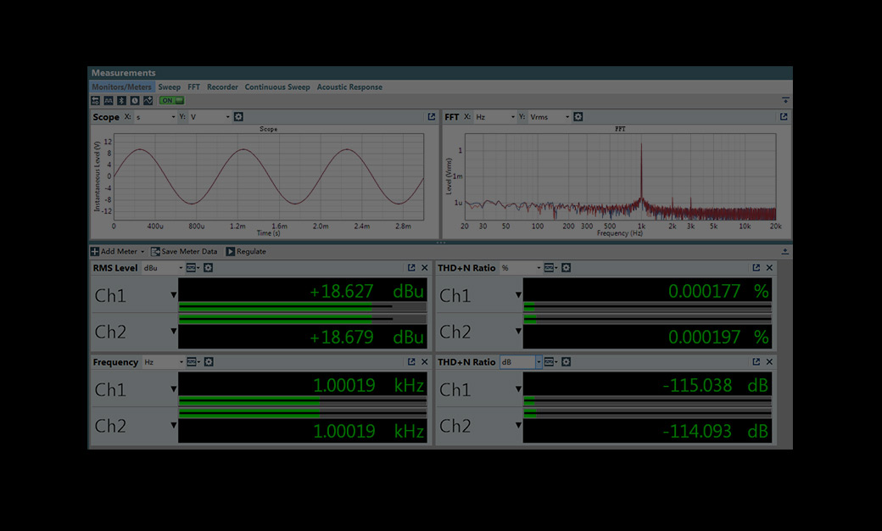Screen dimensions: 882x531
Task: Expand Ch1 arrow in Frequency meter
Action: pos(173,389)
